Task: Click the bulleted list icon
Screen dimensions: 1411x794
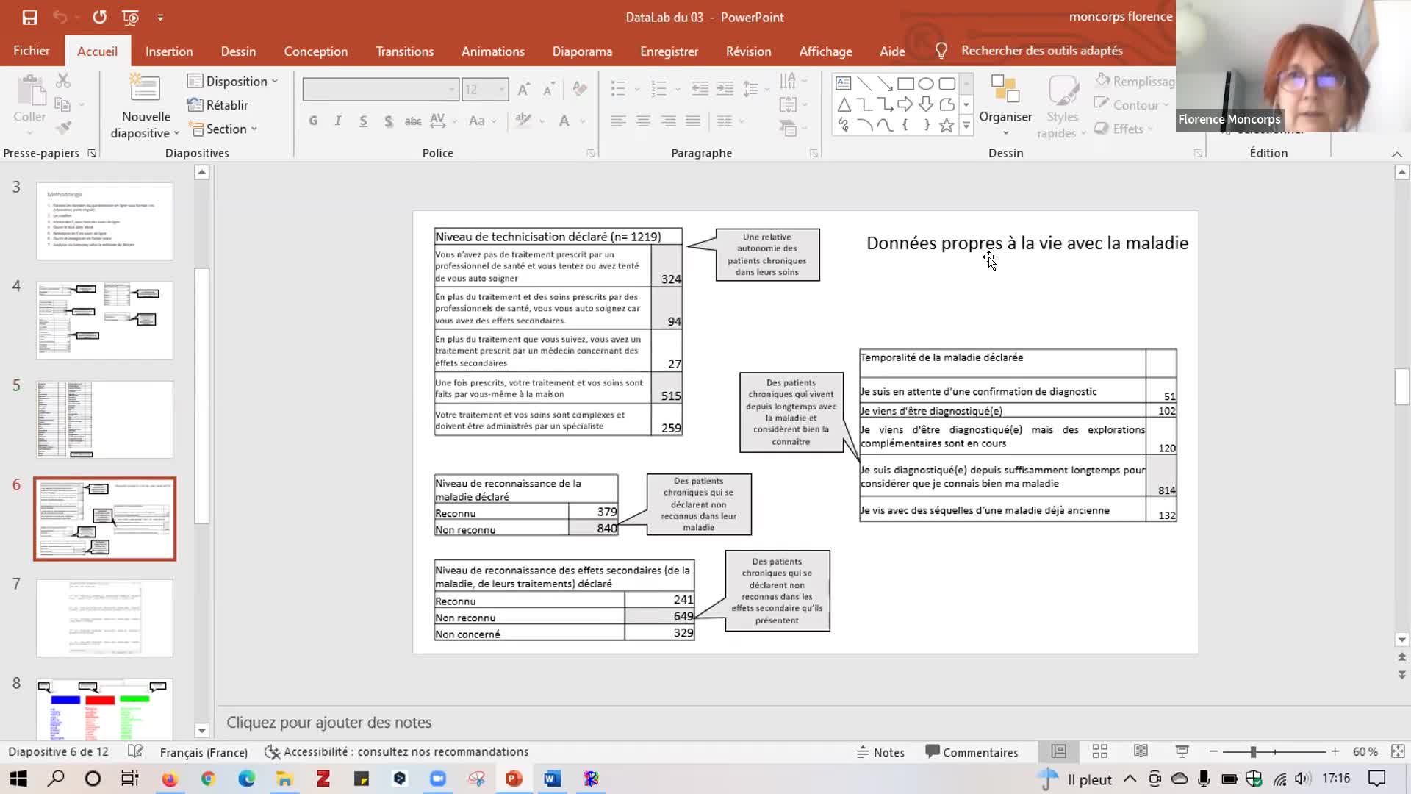Action: click(x=618, y=89)
